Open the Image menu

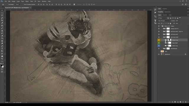tap(13, 1)
